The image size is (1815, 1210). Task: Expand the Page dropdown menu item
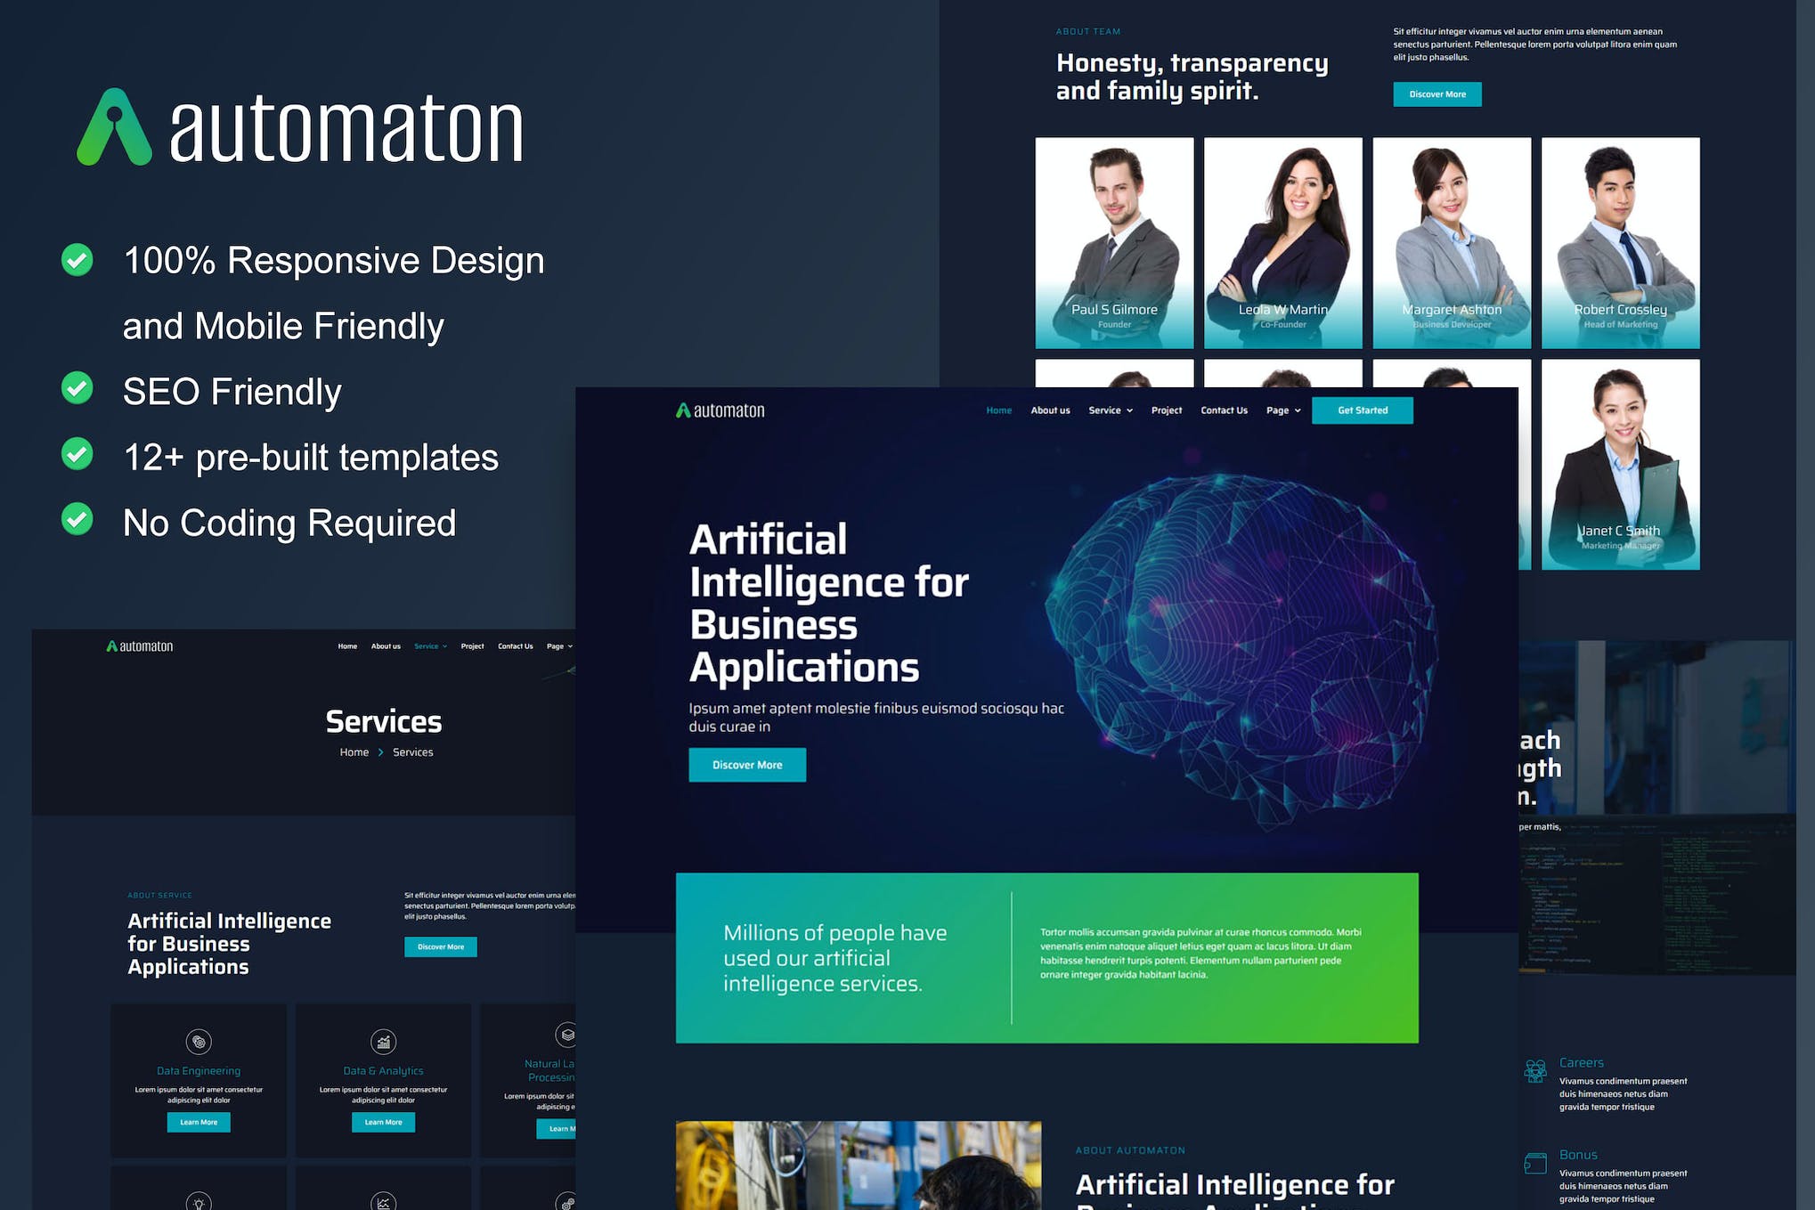(1279, 410)
